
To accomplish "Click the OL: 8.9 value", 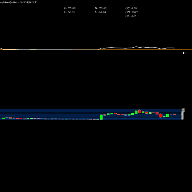I will [131, 16].
